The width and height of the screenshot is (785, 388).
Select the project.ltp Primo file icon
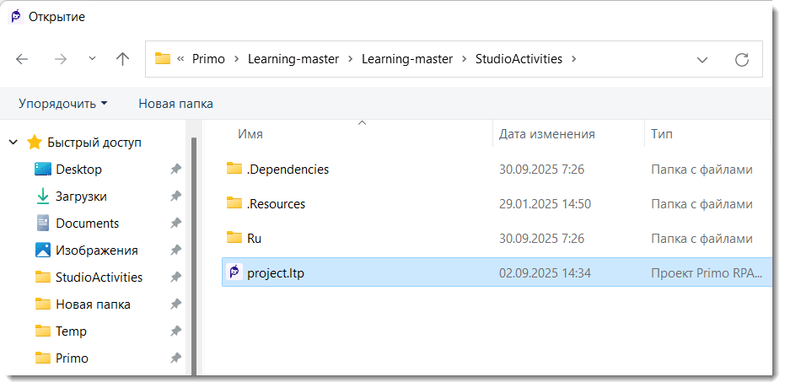click(235, 272)
